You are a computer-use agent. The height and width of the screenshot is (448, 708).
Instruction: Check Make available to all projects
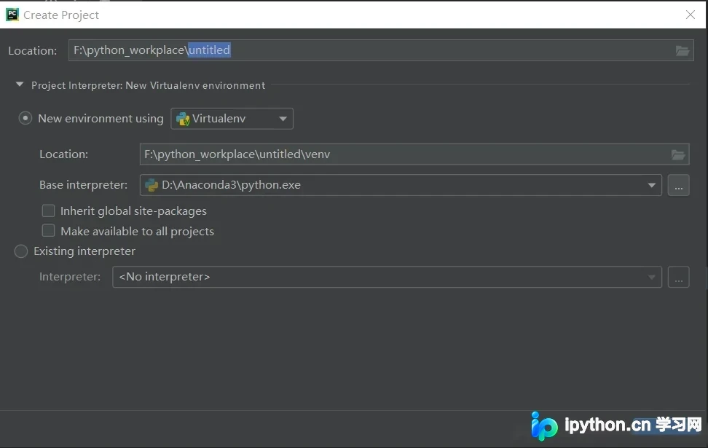coord(48,231)
